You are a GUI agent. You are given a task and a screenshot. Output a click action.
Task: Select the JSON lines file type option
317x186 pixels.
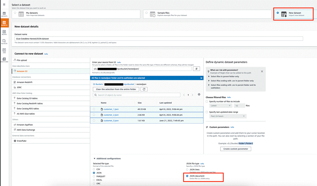point(187,169)
